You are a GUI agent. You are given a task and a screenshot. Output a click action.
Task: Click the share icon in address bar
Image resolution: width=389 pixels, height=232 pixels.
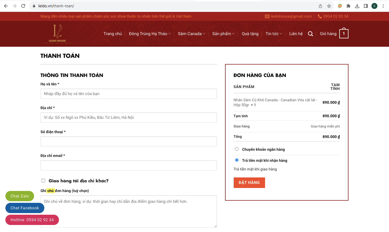tap(320, 6)
